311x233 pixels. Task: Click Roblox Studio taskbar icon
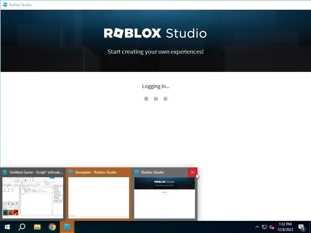pos(67,227)
